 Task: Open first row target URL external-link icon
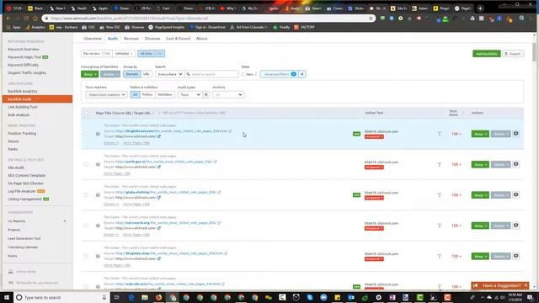point(159,136)
